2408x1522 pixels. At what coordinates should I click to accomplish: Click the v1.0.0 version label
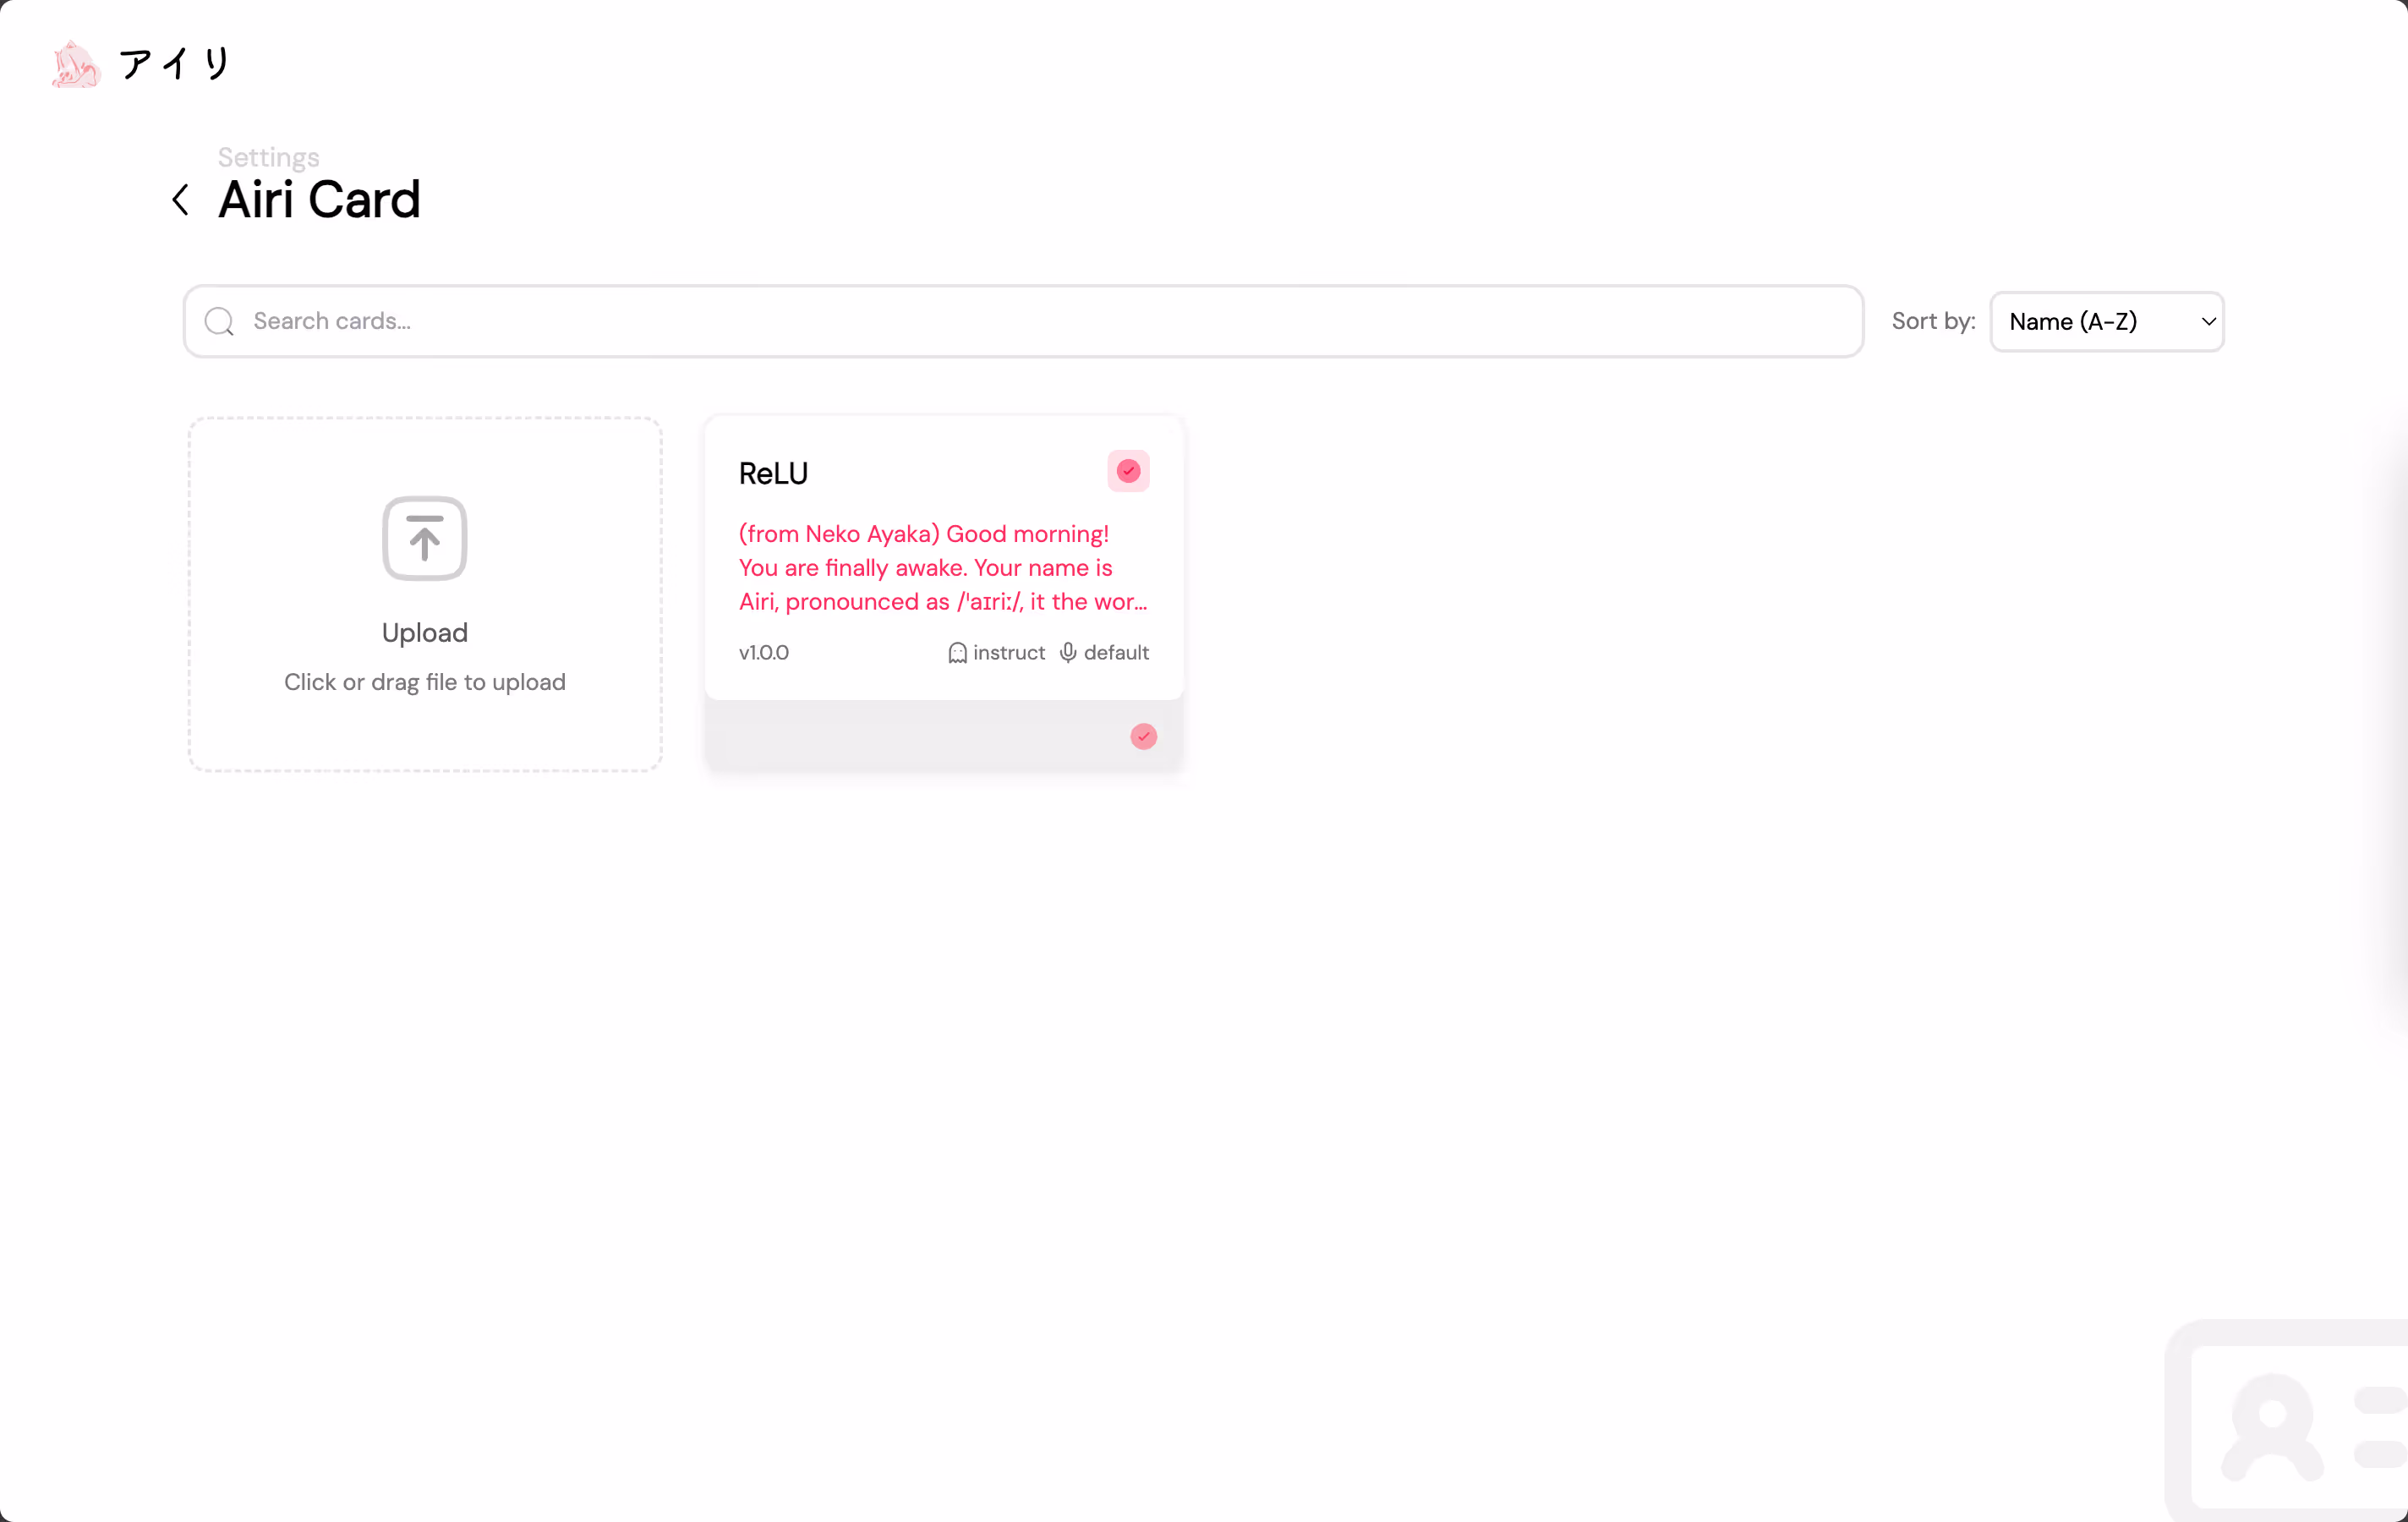764,653
